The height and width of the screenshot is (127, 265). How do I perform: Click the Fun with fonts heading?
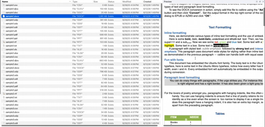pos(174,60)
